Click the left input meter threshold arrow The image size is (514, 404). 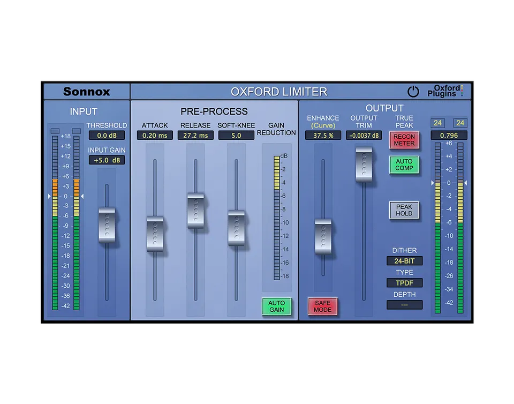(x=49, y=196)
